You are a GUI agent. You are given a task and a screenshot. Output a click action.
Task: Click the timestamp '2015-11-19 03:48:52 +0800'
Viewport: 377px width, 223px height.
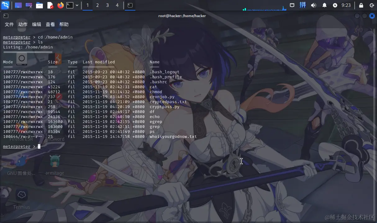coord(114,97)
